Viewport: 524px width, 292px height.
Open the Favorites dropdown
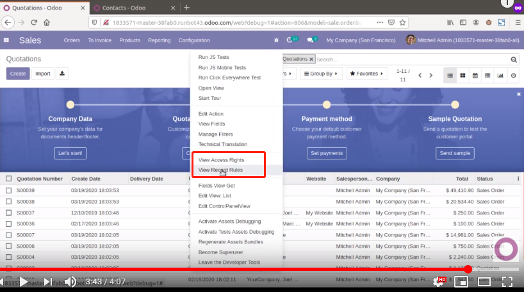366,74
